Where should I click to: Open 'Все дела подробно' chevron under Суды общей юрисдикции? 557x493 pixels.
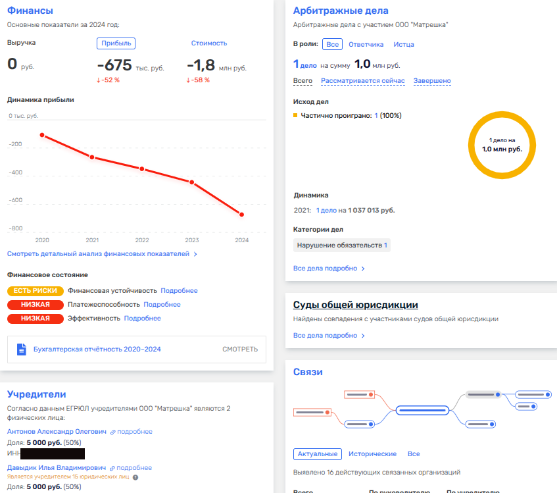click(x=363, y=336)
